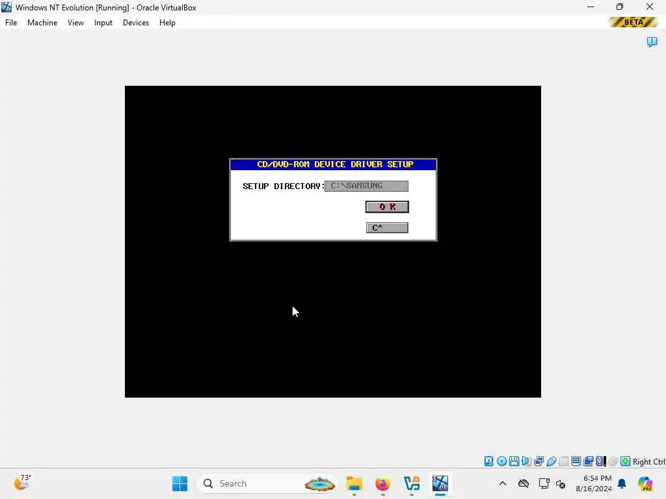Open the clock showing 6:54 PM

click(x=593, y=483)
